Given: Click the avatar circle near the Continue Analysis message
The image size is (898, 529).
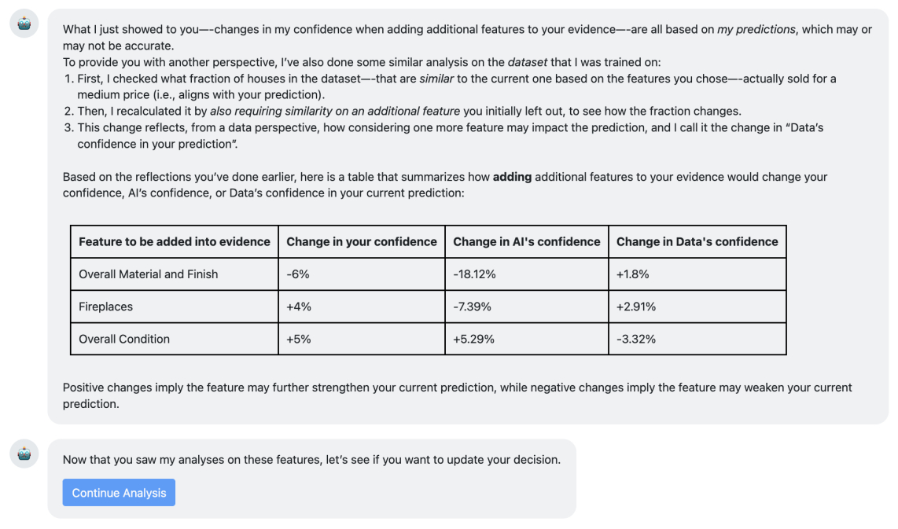Looking at the screenshot, I should [x=24, y=454].
